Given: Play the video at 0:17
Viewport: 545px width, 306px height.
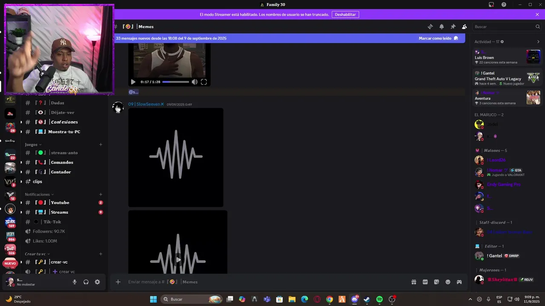Looking at the screenshot, I should 133,82.
